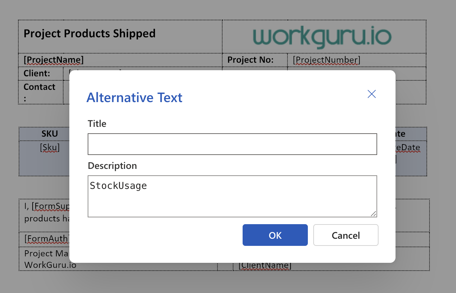This screenshot has width=456, height=293.
Task: Click the [FormAuth] placeholder text
Action: click(x=47, y=239)
